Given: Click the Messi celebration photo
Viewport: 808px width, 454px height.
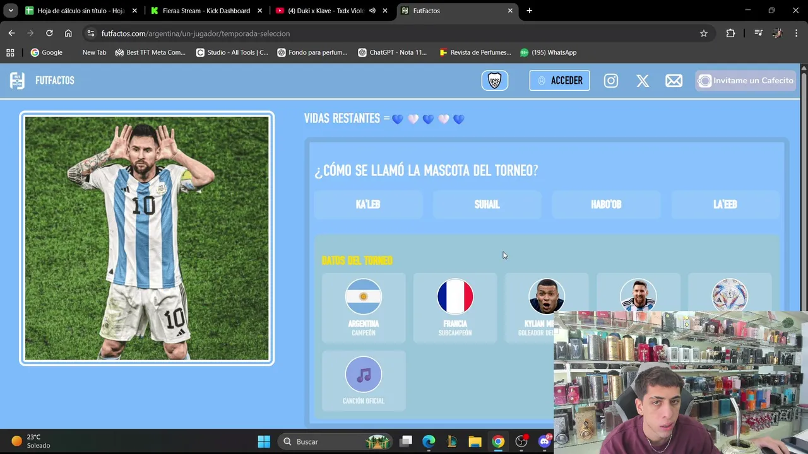Looking at the screenshot, I should click(147, 238).
